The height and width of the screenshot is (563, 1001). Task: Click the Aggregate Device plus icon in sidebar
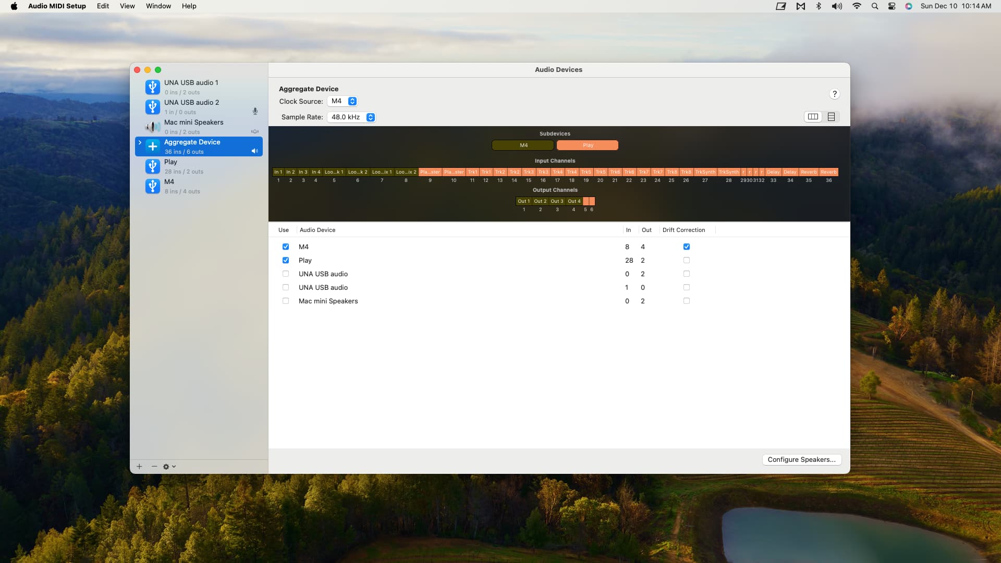coord(152,146)
